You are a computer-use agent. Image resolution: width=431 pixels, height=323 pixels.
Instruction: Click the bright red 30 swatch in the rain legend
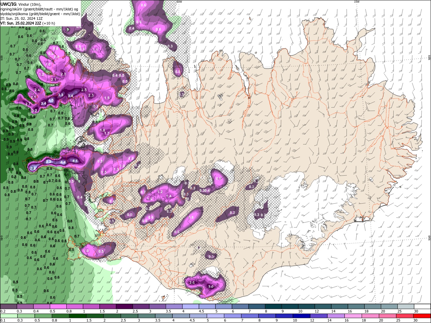pyautogui.click(x=422, y=316)
